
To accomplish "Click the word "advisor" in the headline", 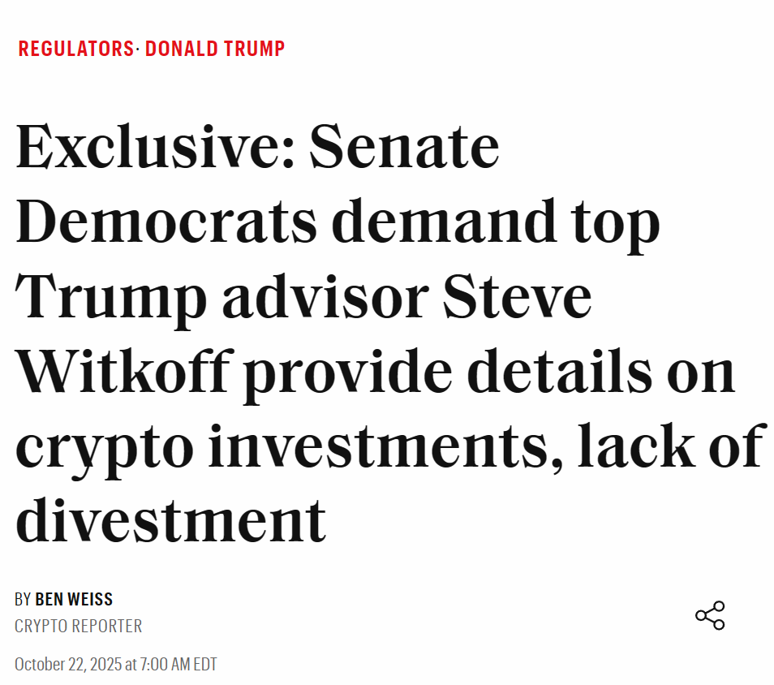I will tap(324, 296).
